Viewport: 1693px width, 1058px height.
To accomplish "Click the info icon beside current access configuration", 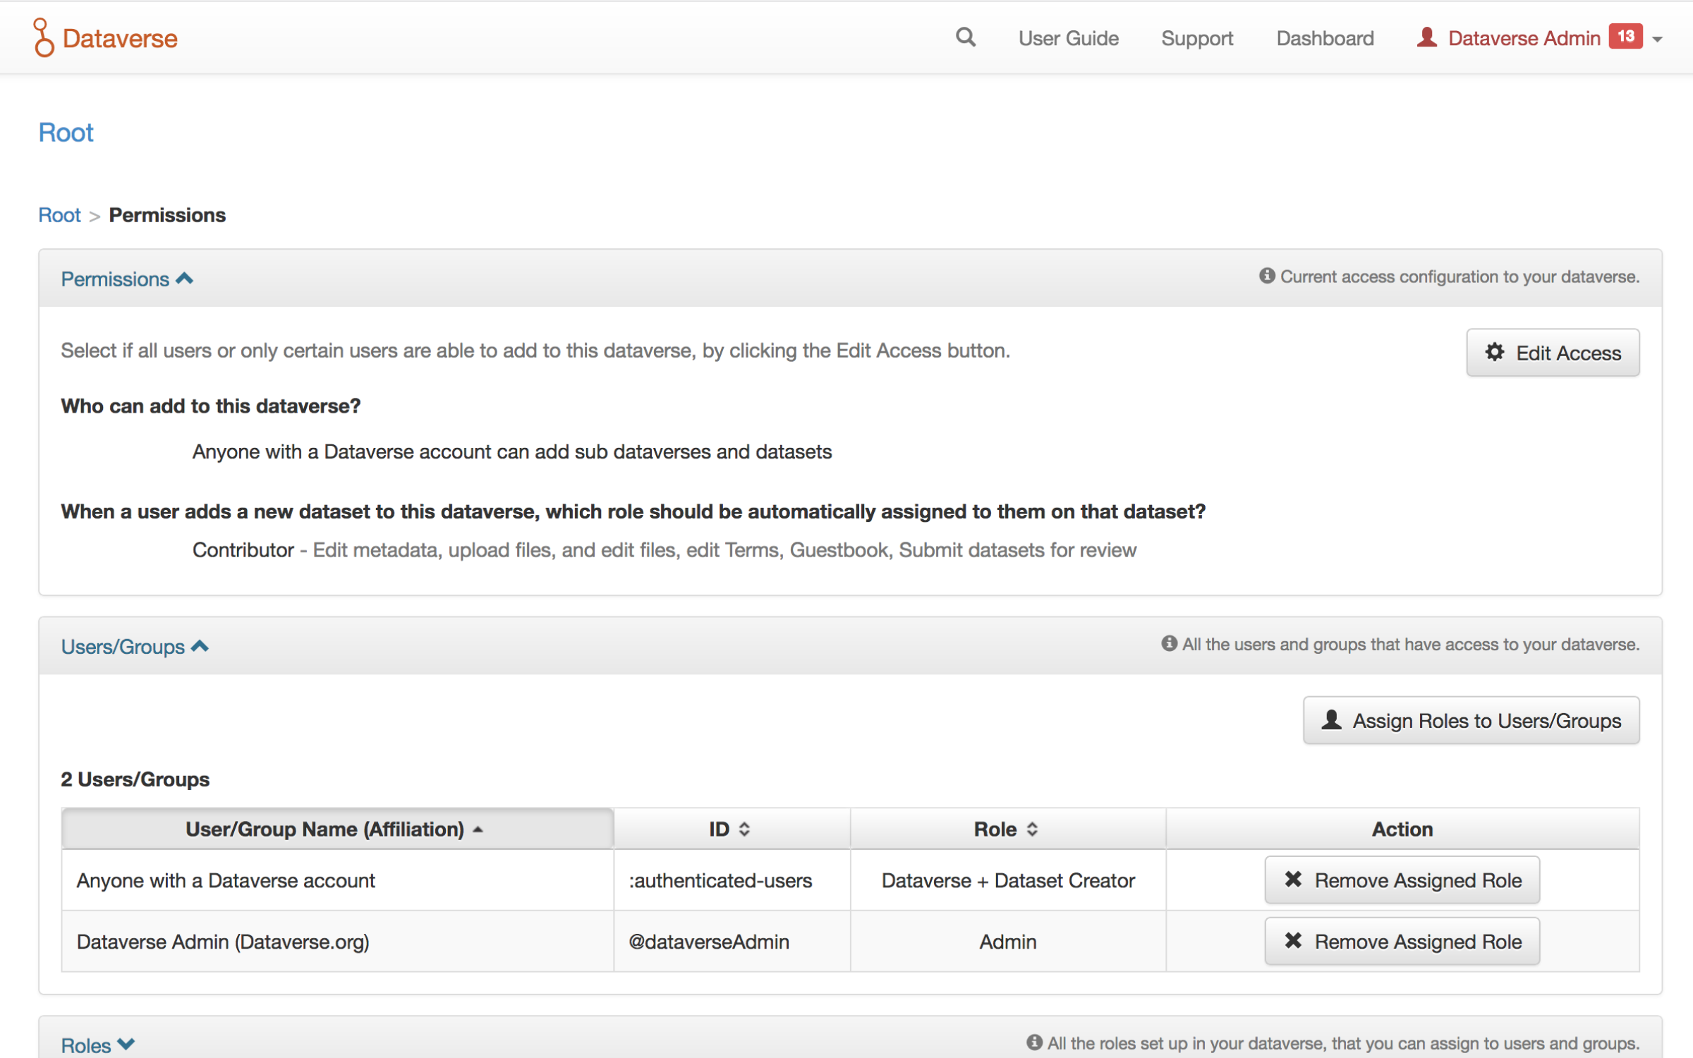I will (1268, 276).
